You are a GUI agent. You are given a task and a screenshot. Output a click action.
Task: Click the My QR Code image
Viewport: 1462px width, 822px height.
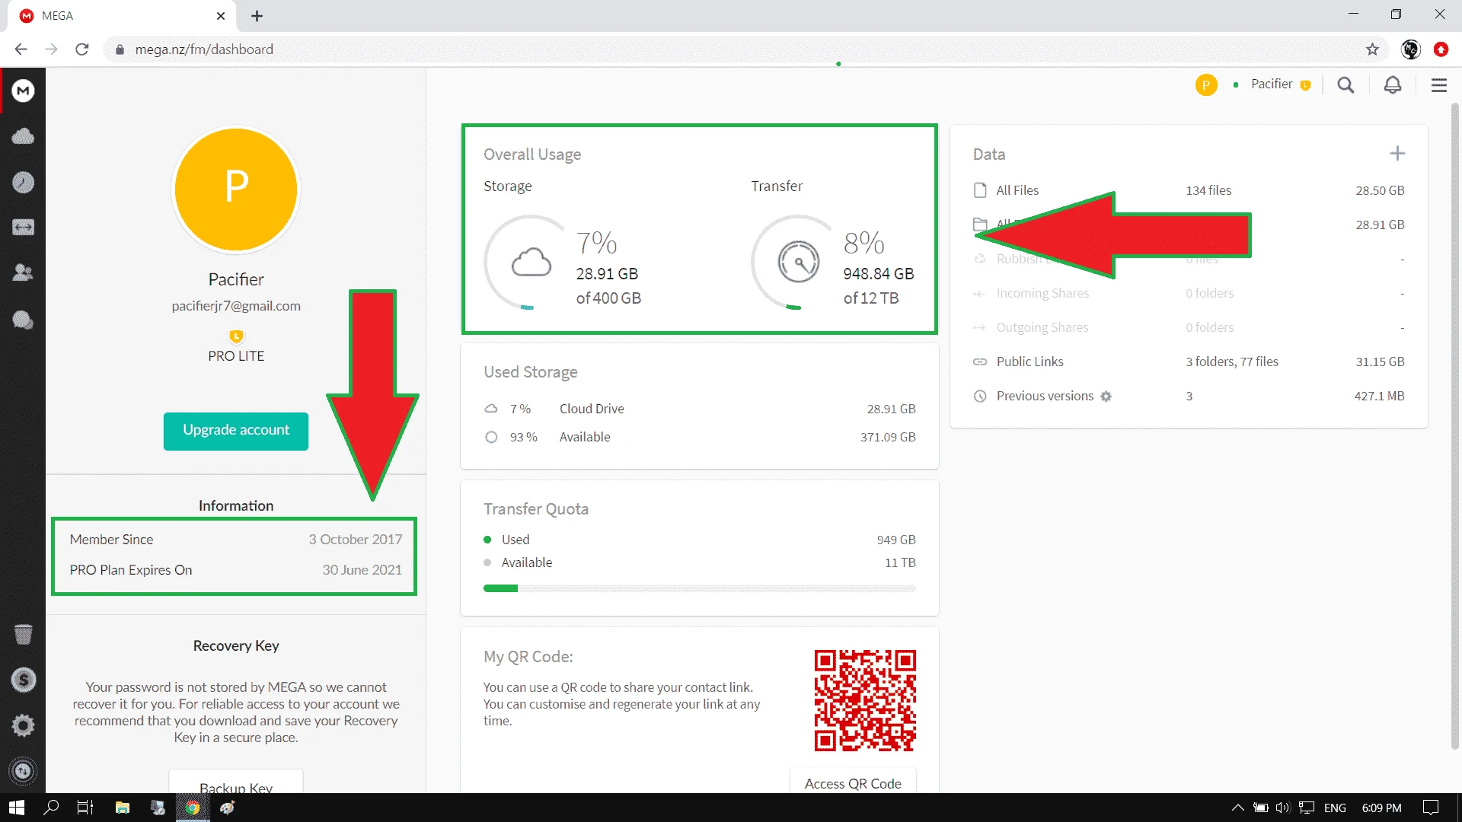click(x=865, y=700)
